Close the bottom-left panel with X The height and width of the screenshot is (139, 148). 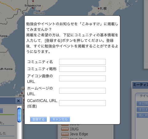[18, 101]
